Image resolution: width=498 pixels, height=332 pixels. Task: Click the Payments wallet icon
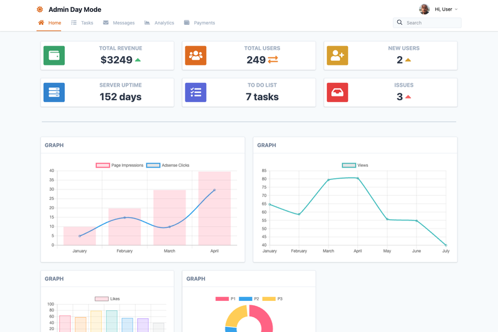[x=187, y=22]
